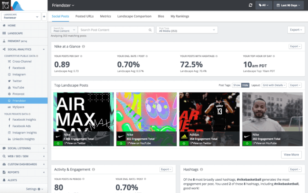
Task: Select YouTube in the sidebar
Action: [x=18, y=87]
